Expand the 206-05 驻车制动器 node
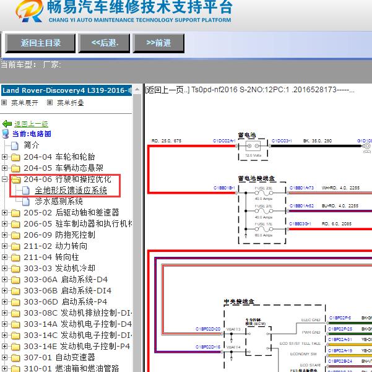The height and width of the screenshot is (372, 372). click(4, 223)
